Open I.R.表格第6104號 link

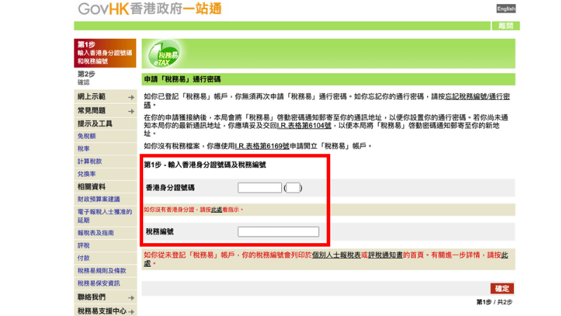[x=304, y=126]
